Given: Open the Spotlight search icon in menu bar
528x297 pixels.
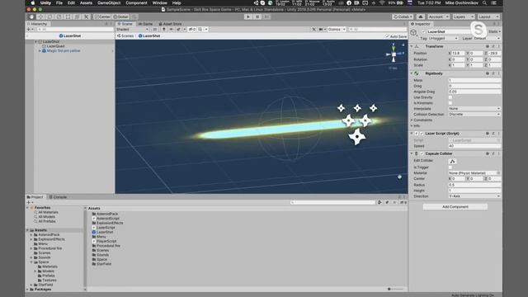Looking at the screenshot, I should [484, 2].
